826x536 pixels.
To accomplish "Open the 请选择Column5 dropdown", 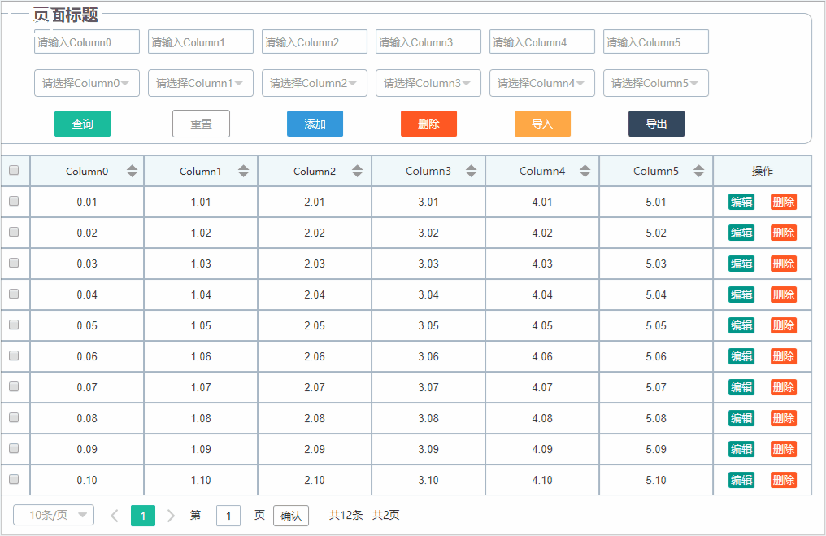I will 656,83.
